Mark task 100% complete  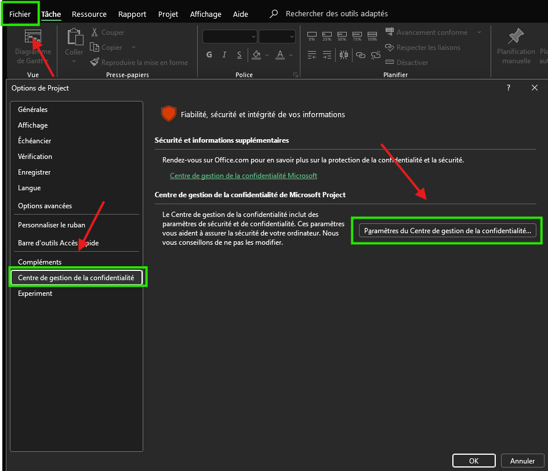pyautogui.click(x=372, y=36)
